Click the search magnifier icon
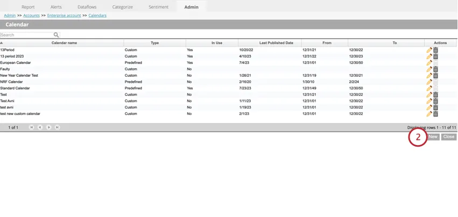Viewport: 458px width, 217px height. click(x=56, y=35)
